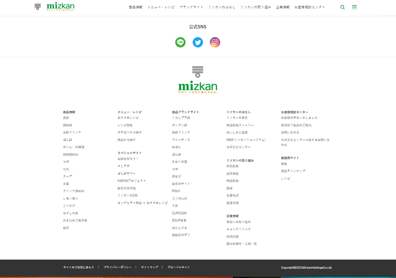396x278 pixels.
Task: Open 商品開発ストーリー link
Action: tap(240, 125)
